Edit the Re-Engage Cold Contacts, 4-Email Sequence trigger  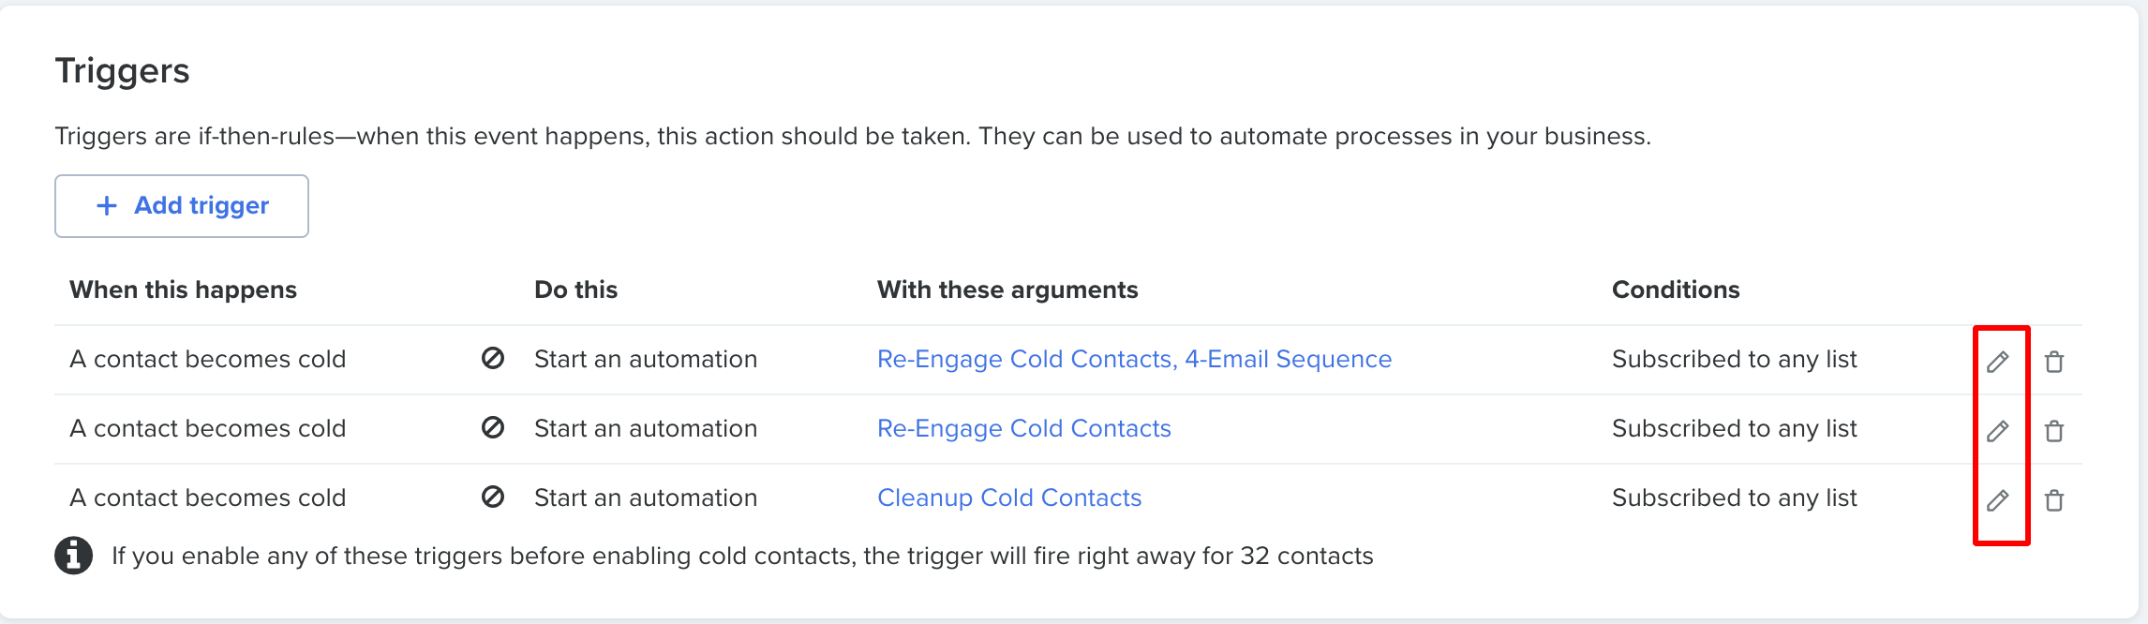click(1997, 362)
